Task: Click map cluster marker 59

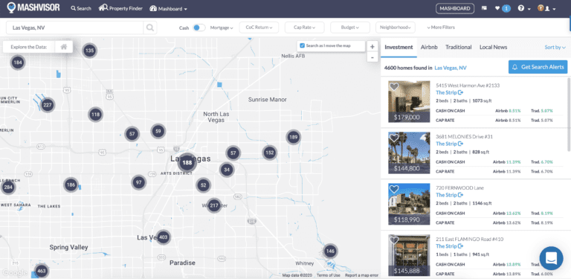Action: tap(158, 132)
